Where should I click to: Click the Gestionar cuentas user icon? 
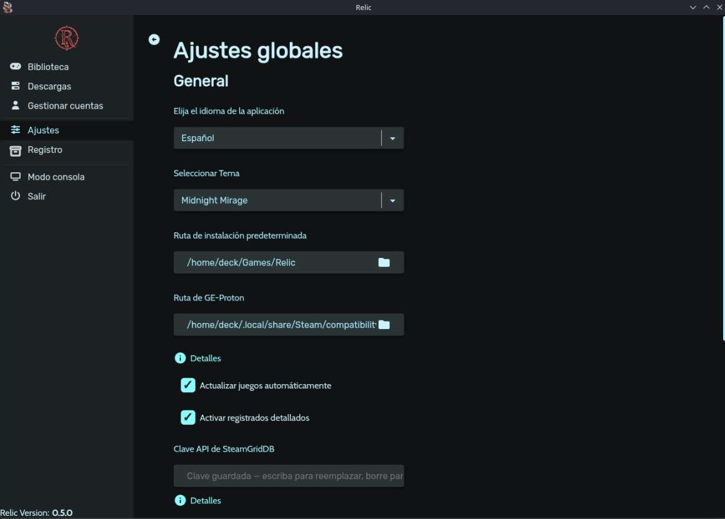[15, 106]
